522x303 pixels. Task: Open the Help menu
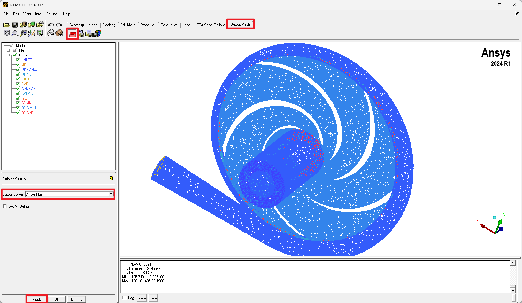[66, 14]
